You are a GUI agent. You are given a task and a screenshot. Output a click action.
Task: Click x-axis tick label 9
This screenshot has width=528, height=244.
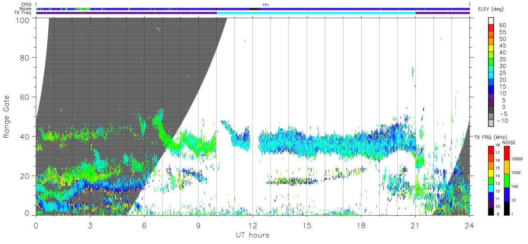pos(198,225)
